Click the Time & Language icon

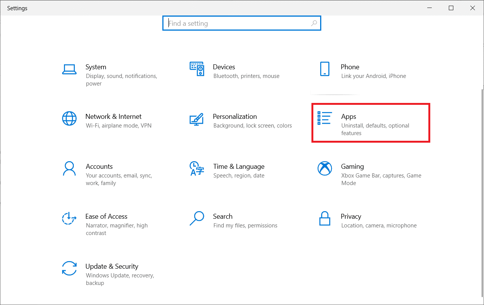coord(197,168)
